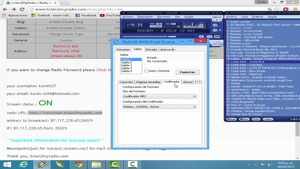Toggle Winamp shuffle mode button

pos(215,30)
